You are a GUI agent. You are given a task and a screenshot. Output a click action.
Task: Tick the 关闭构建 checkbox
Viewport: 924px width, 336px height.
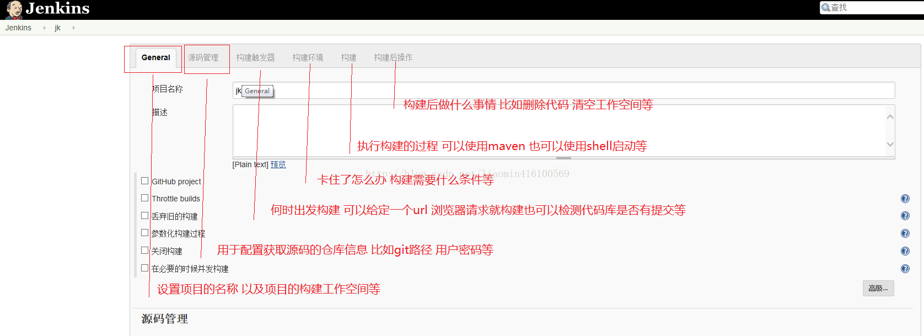[144, 250]
